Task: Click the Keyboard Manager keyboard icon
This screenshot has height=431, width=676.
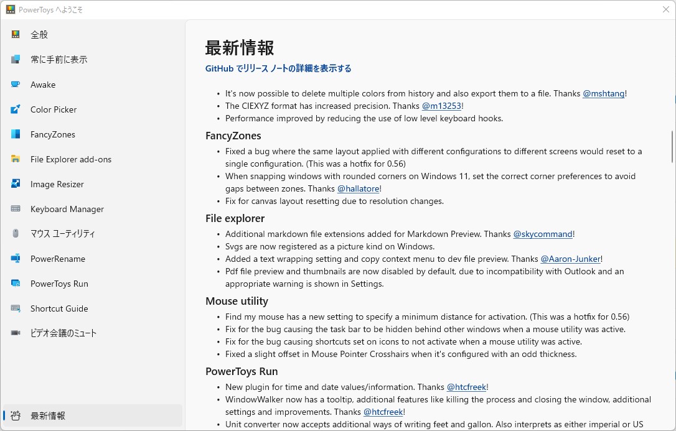Action: point(16,209)
